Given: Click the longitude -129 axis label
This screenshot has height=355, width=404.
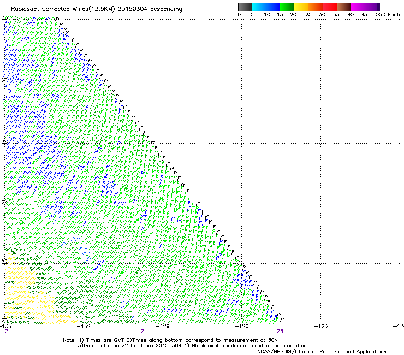Looking at the screenshot, I should pyautogui.click(x=163, y=326).
